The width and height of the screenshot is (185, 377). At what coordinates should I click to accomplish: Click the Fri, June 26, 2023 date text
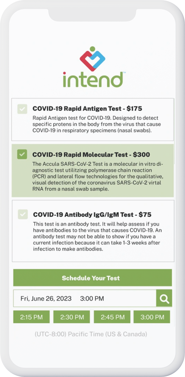46,299
